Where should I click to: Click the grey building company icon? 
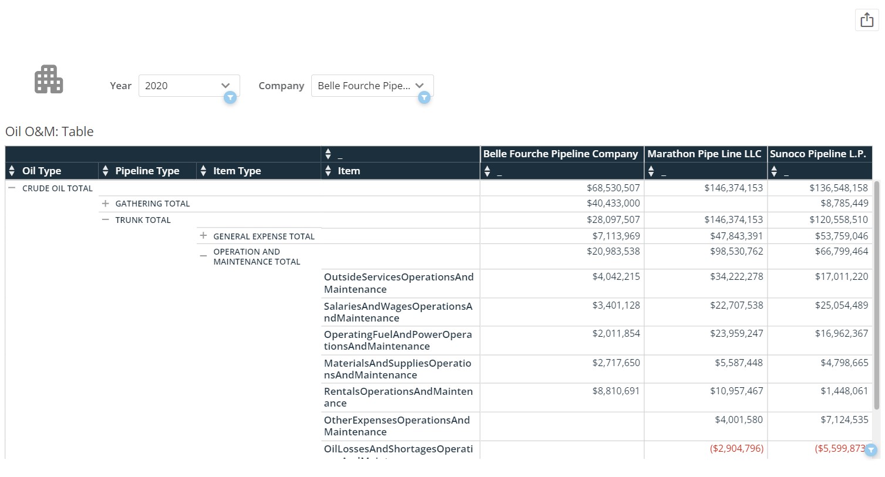(x=49, y=80)
